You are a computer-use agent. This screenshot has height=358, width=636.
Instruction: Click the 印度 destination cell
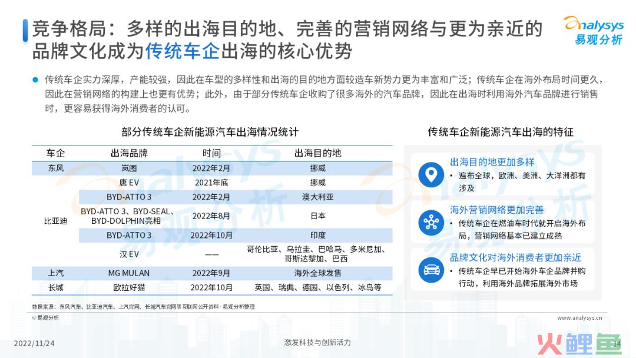(x=317, y=235)
